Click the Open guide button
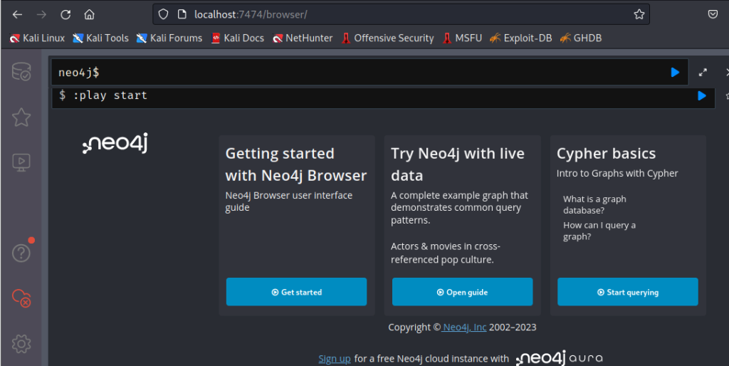This screenshot has height=366, width=729. (x=462, y=292)
